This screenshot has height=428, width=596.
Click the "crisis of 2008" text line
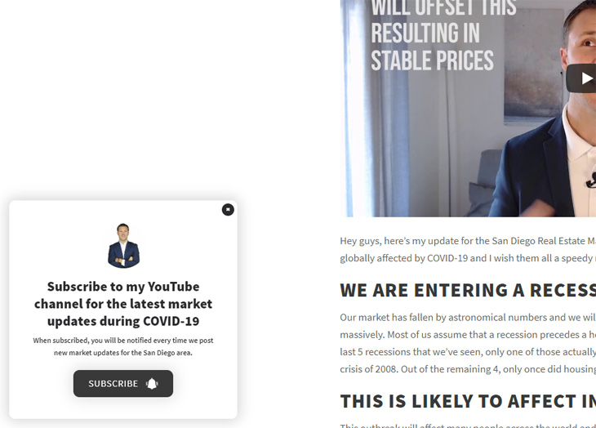468,369
